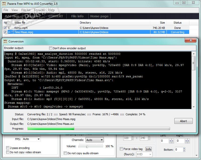The width and height of the screenshot is (201, 160).
Task: Sort by the Directory column header
Action: tap(114, 23)
